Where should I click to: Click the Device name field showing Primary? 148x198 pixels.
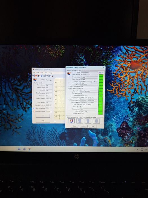89,77
